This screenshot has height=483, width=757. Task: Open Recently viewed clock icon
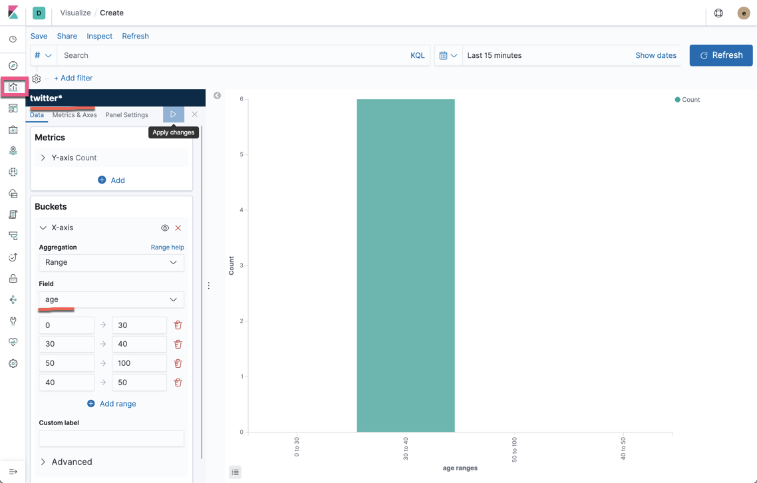(x=13, y=39)
